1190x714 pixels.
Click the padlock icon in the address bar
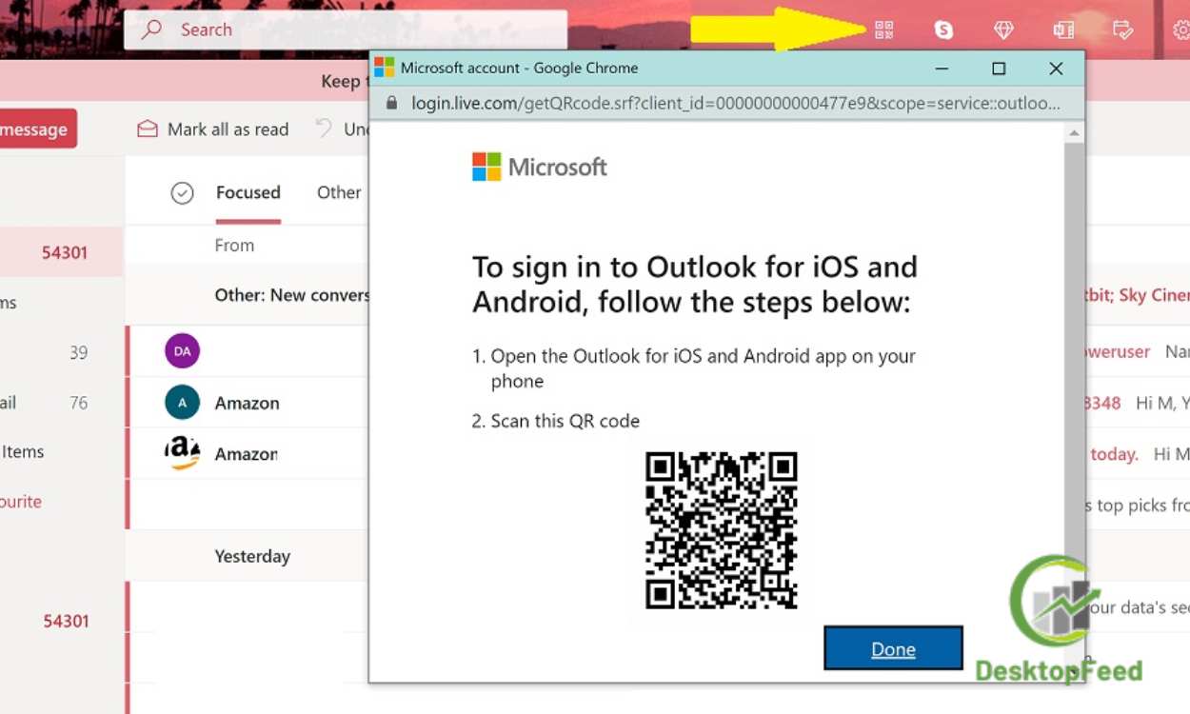click(x=391, y=103)
